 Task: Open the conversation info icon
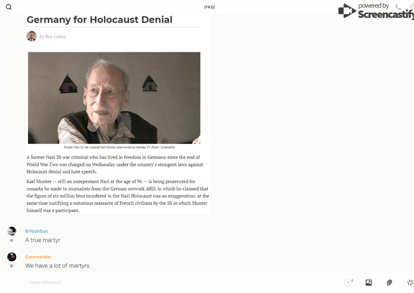coord(412,7)
